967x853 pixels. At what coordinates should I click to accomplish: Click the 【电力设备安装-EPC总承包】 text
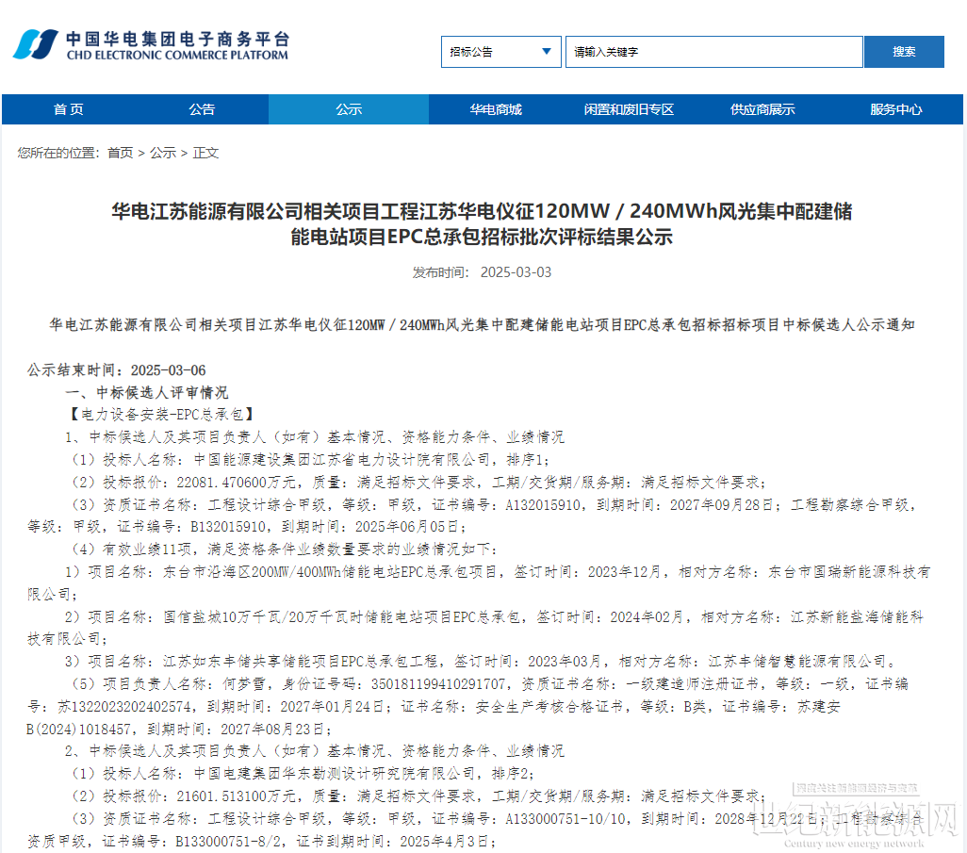click(161, 415)
